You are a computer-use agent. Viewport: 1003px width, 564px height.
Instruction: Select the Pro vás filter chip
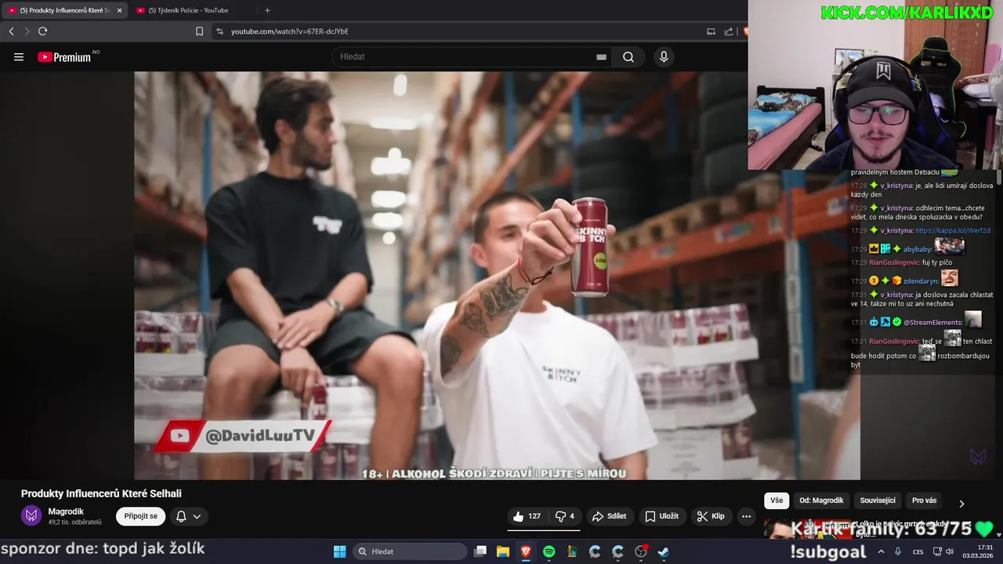coord(924,501)
